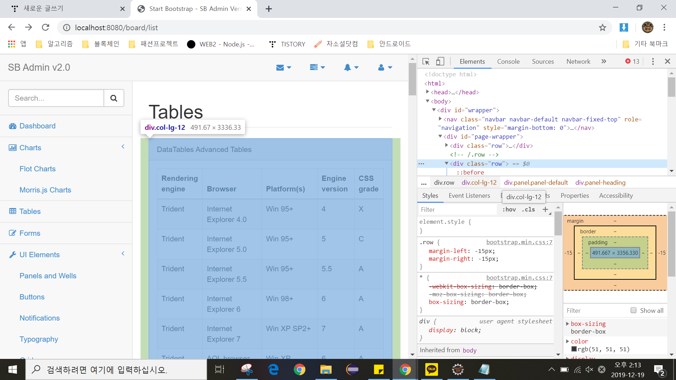
Task: Open DevTools three-dot customize menu
Action: tap(653, 62)
